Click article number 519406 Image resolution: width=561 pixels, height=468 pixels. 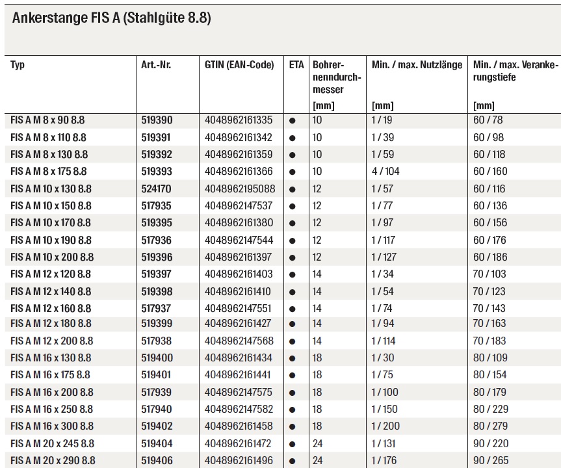[157, 460]
